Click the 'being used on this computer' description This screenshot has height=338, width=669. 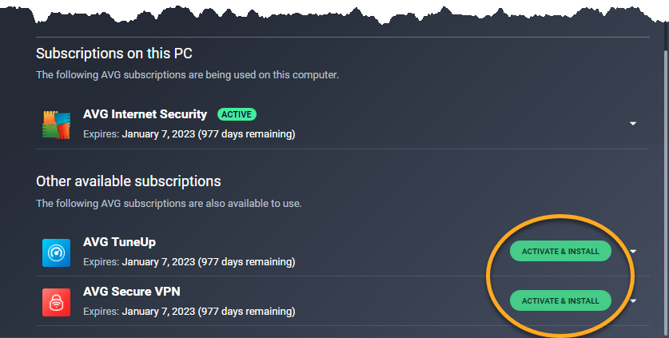(x=187, y=75)
